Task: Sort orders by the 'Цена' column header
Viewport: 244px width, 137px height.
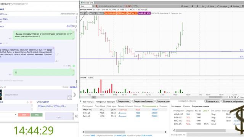Action: 206,111
